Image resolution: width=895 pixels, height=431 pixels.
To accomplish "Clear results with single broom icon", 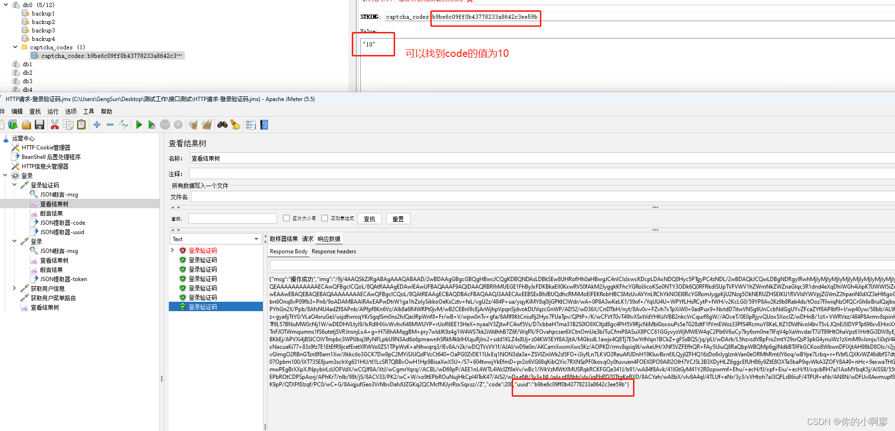I will point(193,125).
